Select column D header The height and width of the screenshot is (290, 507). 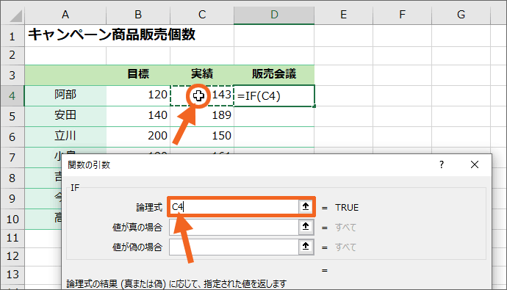(x=274, y=15)
